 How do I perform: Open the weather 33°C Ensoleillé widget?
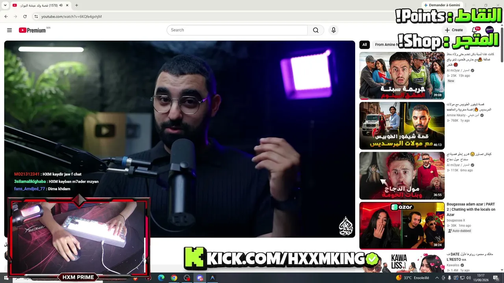(x=412, y=278)
